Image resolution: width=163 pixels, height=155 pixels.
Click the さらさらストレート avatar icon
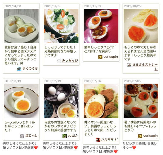pyautogui.click(x=129, y=65)
